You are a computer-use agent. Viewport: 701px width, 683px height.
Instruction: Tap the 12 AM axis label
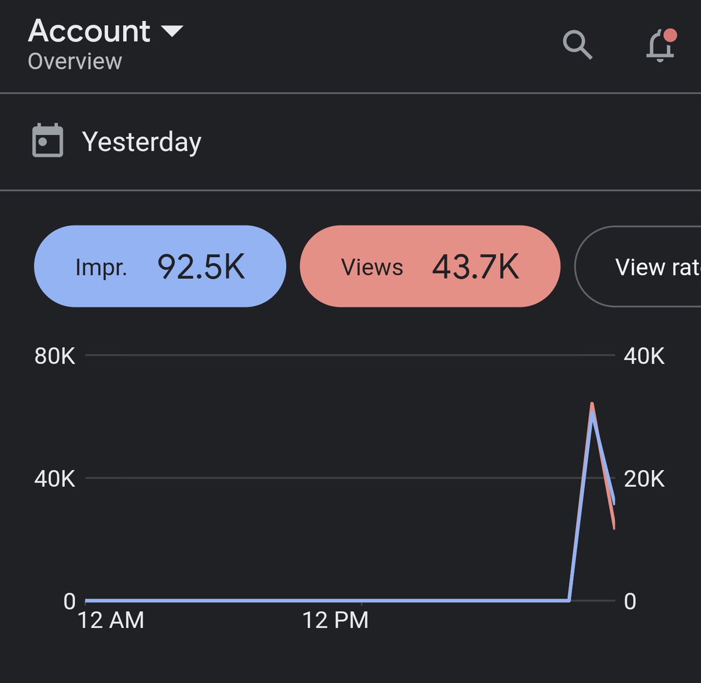111,620
